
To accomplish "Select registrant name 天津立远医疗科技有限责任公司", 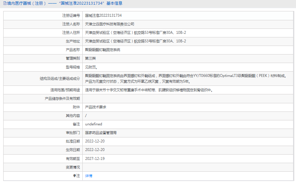I will pyautogui.click(x=109, y=24).
